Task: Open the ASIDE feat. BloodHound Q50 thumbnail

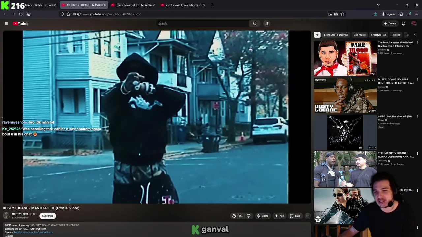Action: point(345,132)
